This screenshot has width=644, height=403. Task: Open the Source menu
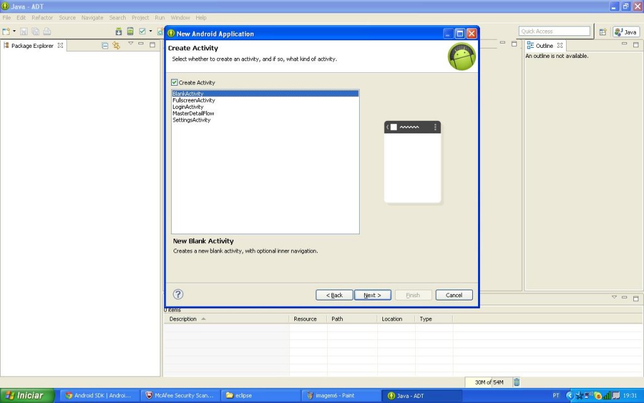67,18
